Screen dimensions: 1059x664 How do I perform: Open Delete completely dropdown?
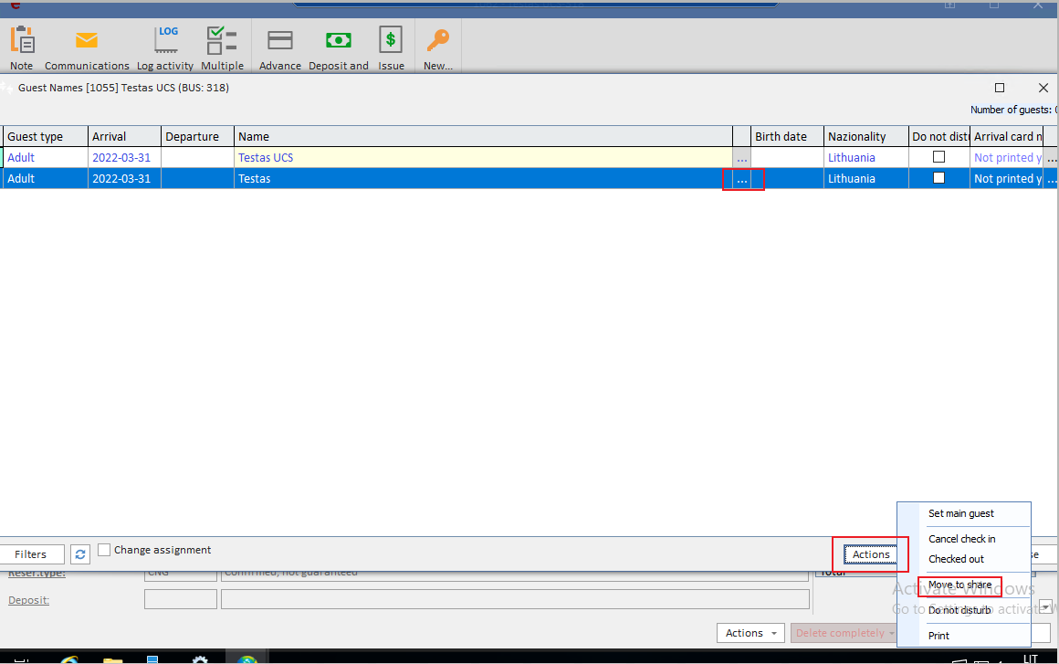[844, 633]
